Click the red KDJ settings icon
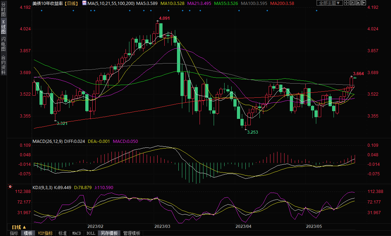391x236 pixels. 10,187
